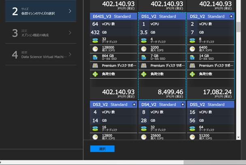Click the max IOPS gauge icon in DS4_V2 card

pyautogui.click(x=144, y=137)
